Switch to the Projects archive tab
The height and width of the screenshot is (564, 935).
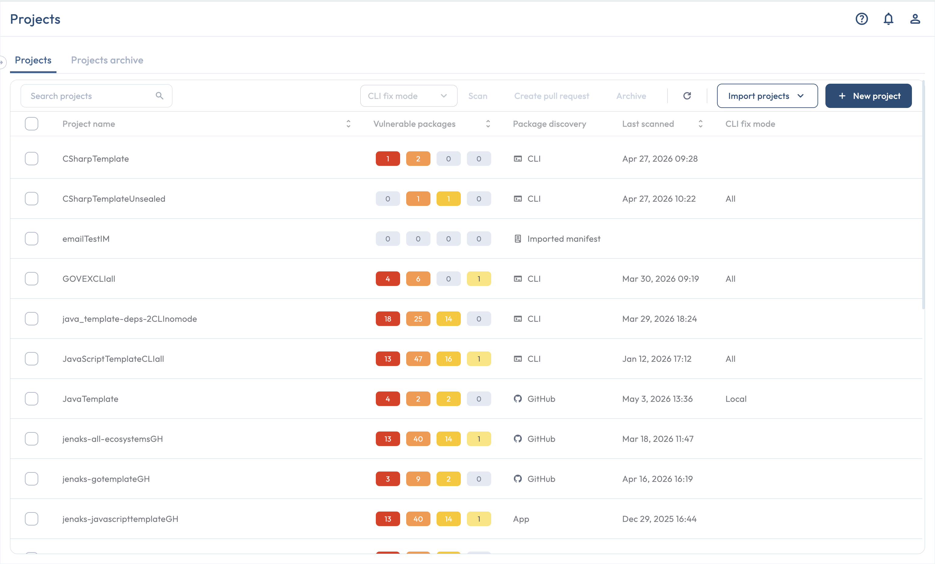(107, 60)
